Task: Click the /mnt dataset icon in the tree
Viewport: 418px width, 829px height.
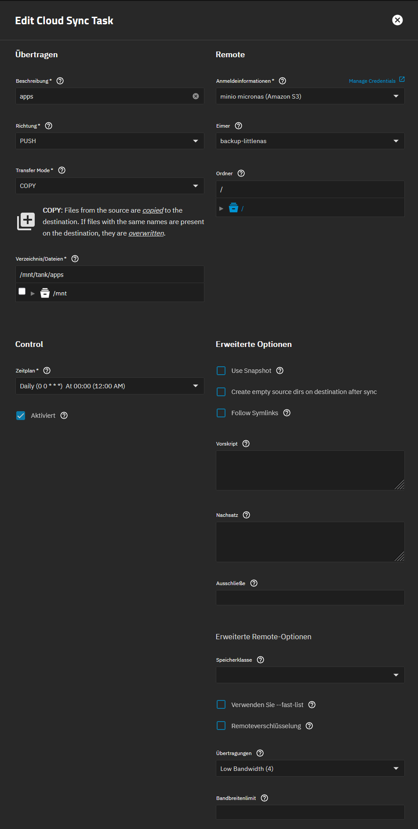Action: click(x=45, y=293)
